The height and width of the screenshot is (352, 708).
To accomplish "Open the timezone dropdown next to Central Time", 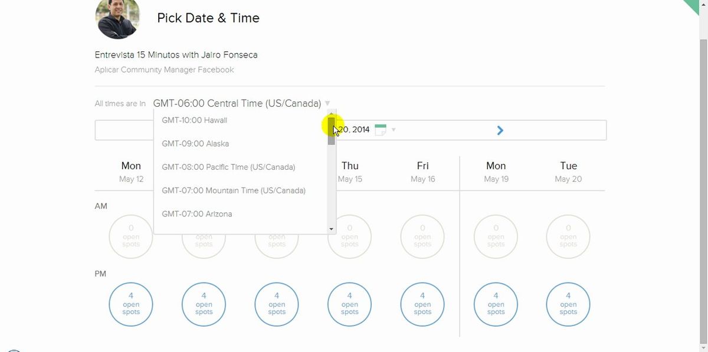I will click(327, 103).
